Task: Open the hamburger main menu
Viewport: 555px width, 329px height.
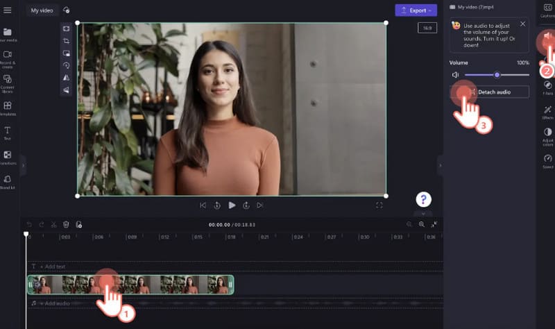Action: coord(7,10)
